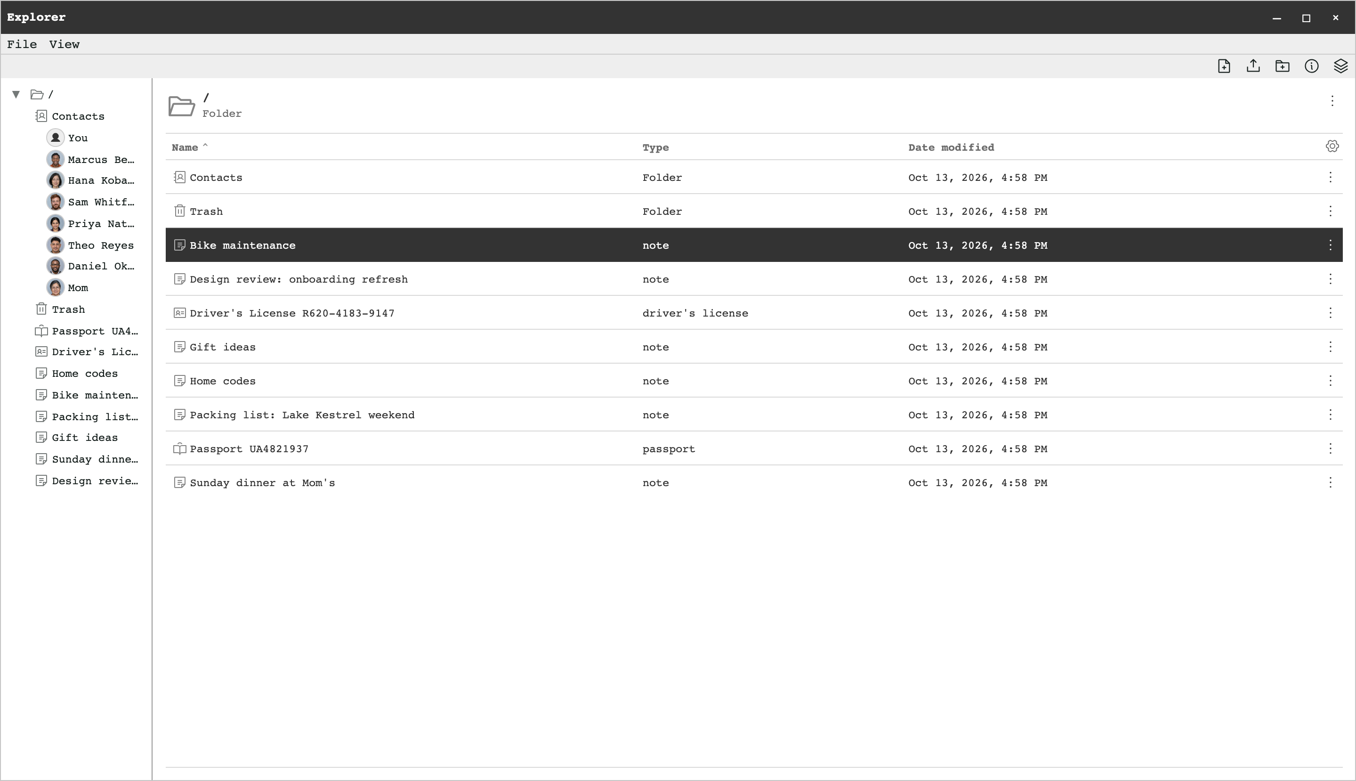Select Design review: onboarding refresh note
Screen dimensions: 1356x781
click(754, 279)
